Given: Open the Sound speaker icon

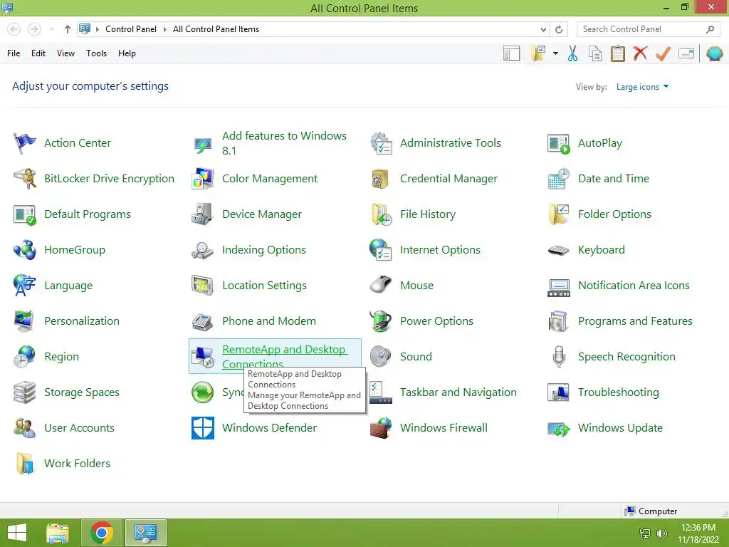Looking at the screenshot, I should coord(381,357).
